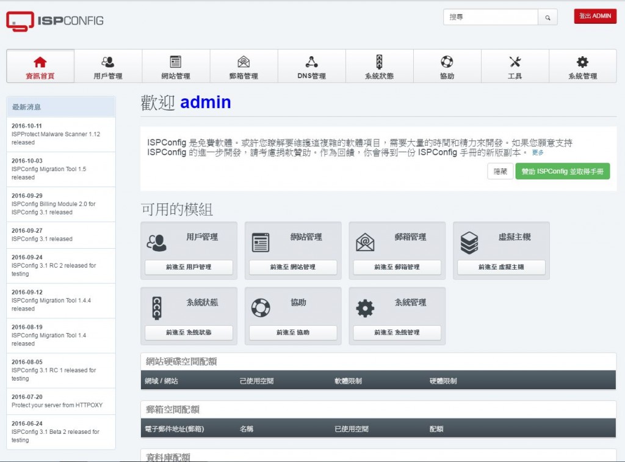Click the green 贊助 ISPConfig button

pos(562,171)
